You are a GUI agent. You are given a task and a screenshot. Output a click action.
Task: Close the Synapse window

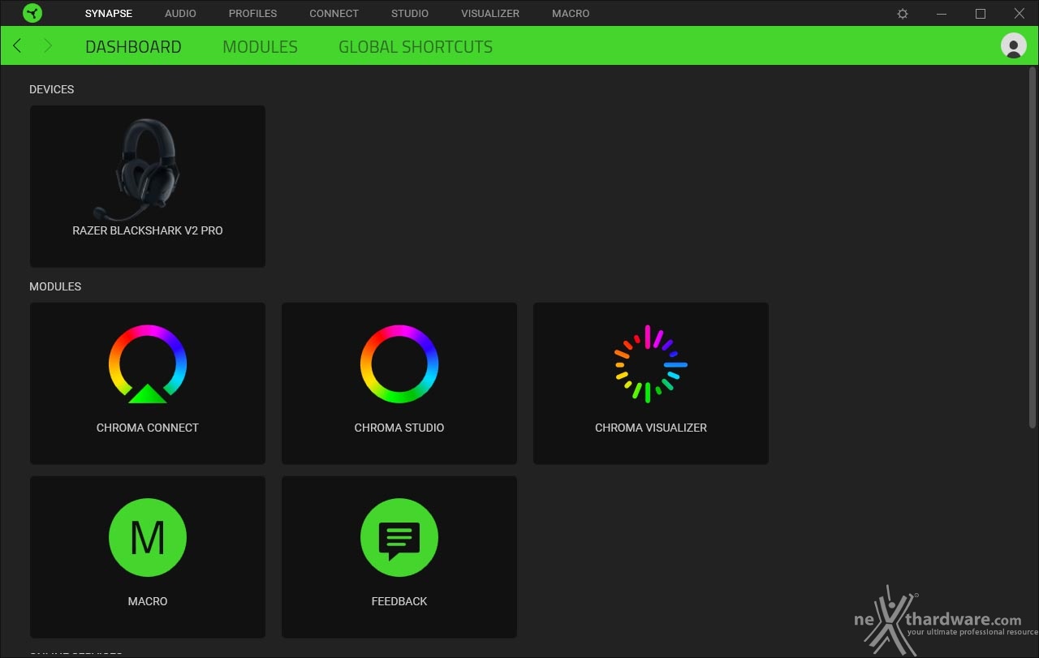coord(1020,14)
